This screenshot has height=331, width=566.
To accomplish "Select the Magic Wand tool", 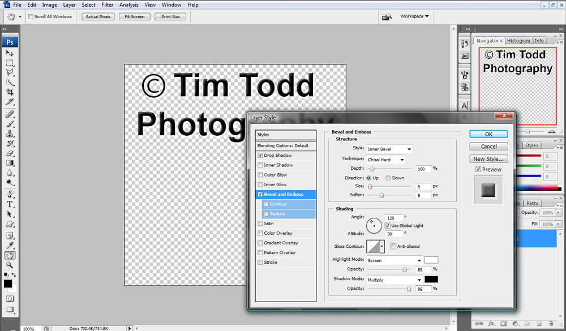I will pyautogui.click(x=10, y=82).
